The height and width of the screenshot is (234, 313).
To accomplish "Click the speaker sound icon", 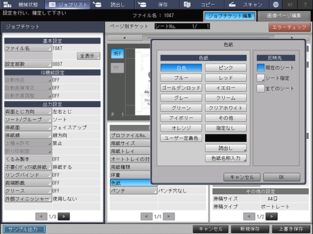I will click(290, 4).
